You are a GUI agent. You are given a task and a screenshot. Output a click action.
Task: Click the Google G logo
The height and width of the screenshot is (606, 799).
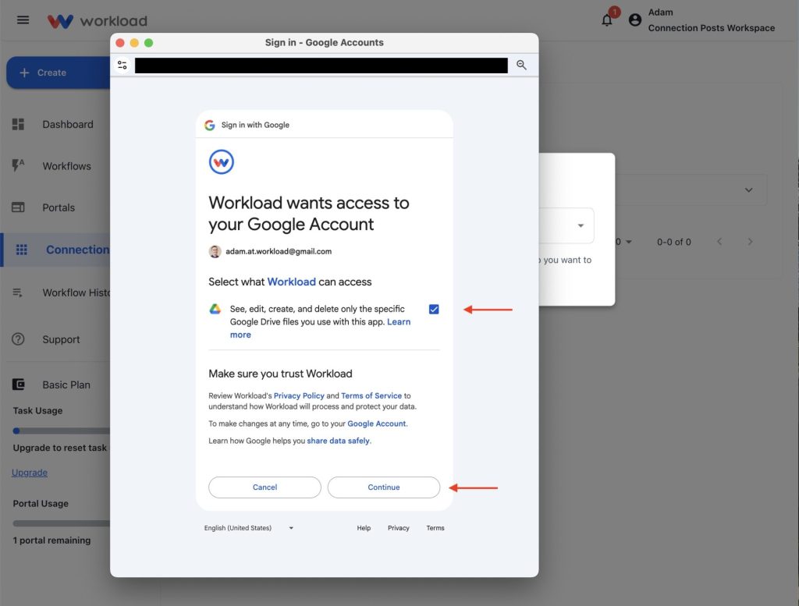coord(209,126)
